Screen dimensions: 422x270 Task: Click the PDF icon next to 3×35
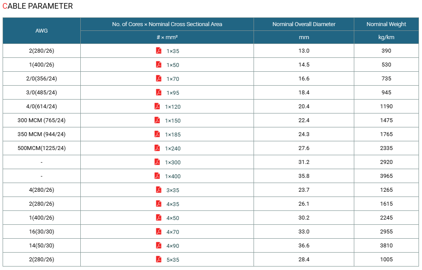(x=158, y=190)
